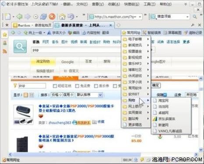Sort by 信用 credit
204x164 pixels.
[x=68, y=95]
